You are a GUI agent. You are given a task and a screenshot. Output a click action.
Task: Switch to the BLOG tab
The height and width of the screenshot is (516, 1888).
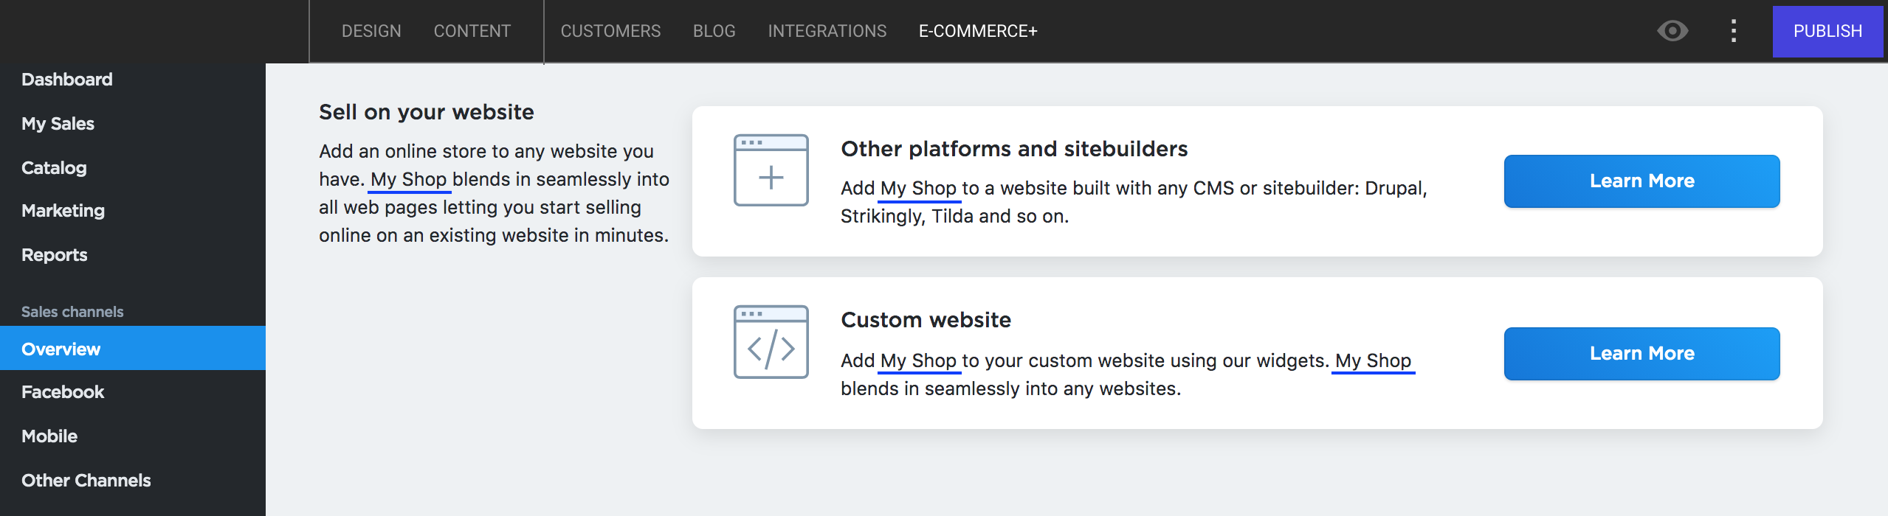(714, 31)
